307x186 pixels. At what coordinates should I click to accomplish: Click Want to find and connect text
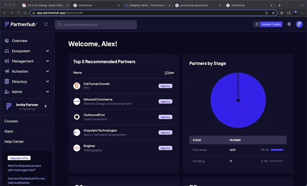coord(25,168)
